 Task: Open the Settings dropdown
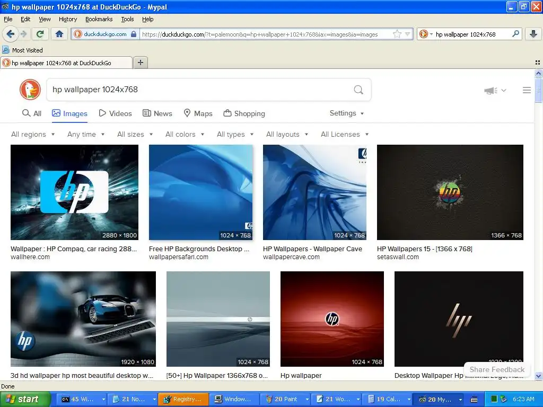pyautogui.click(x=347, y=113)
